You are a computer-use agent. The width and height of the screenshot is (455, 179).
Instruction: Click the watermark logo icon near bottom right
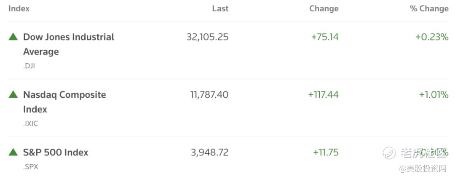(x=389, y=153)
